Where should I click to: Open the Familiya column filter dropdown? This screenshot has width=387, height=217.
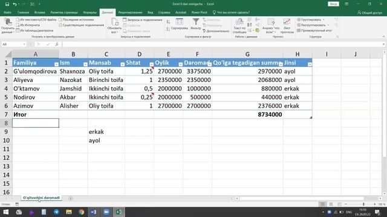click(x=56, y=64)
